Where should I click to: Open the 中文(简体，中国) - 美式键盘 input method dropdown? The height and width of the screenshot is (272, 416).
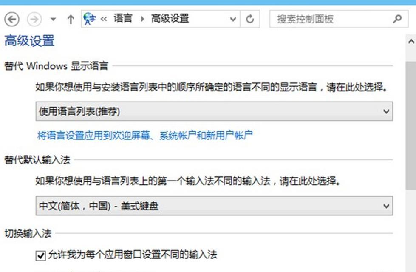point(214,206)
